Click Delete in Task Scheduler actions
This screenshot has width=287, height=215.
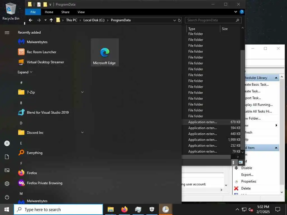coord(246,188)
